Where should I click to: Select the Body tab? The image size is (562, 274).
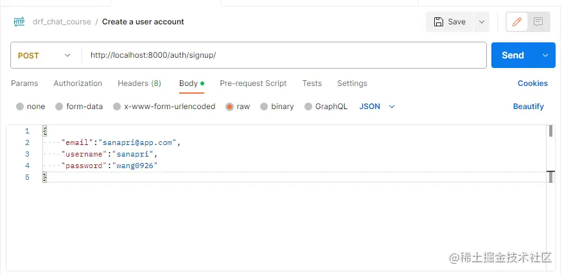pos(192,83)
